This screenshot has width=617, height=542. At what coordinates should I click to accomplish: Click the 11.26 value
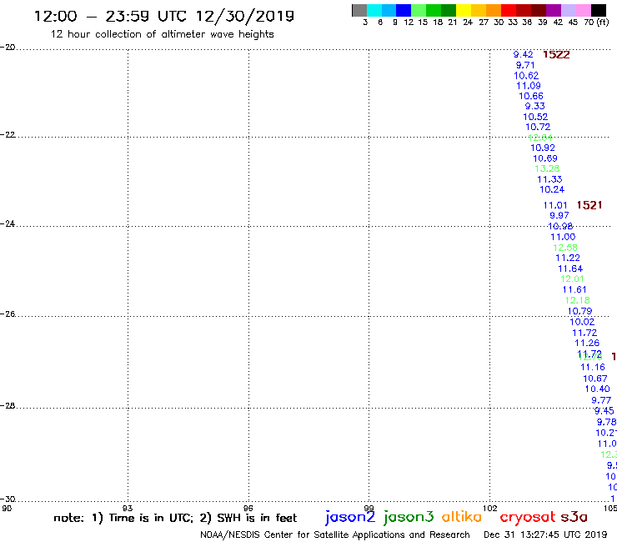(x=587, y=343)
